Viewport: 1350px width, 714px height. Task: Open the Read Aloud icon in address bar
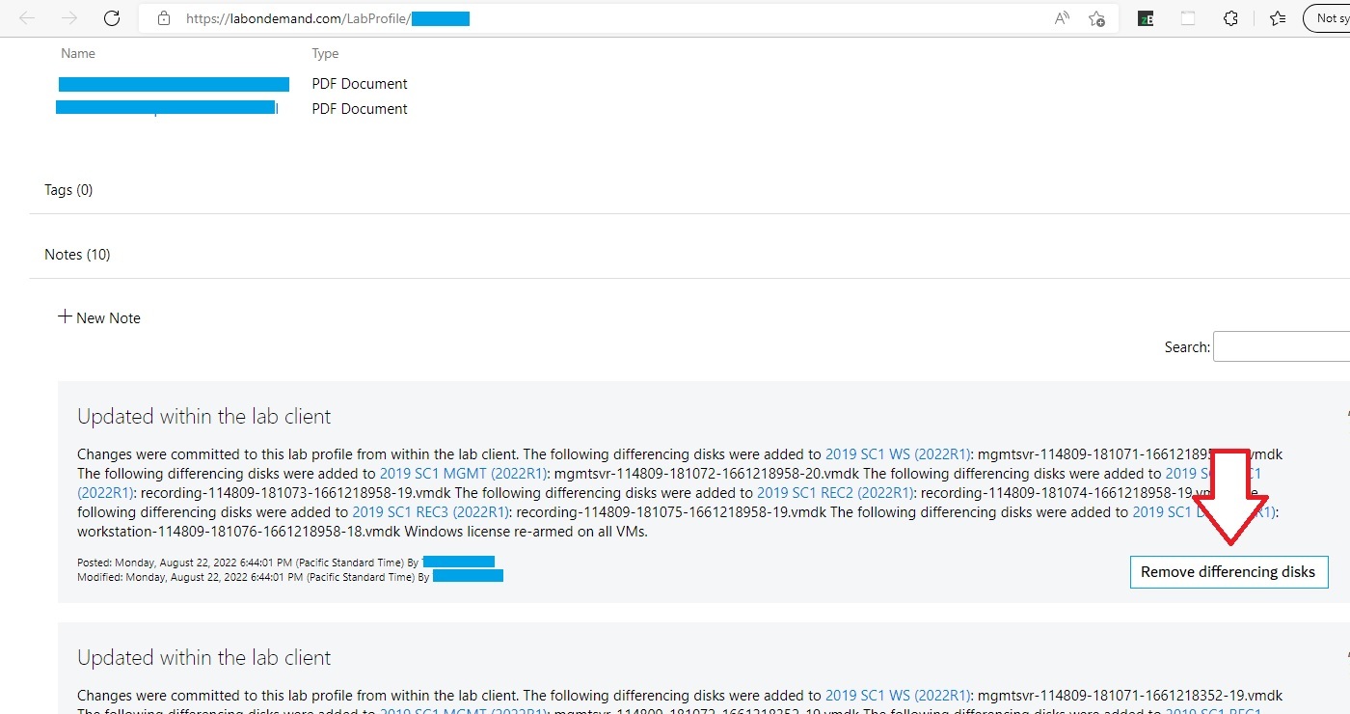coord(1062,18)
